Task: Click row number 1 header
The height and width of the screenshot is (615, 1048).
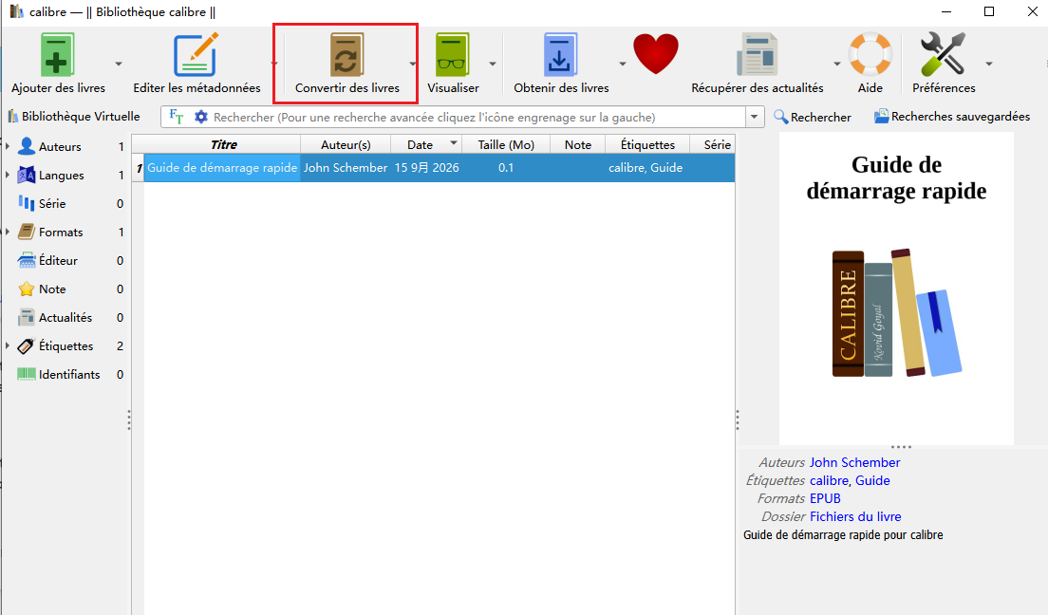Action: [x=139, y=168]
